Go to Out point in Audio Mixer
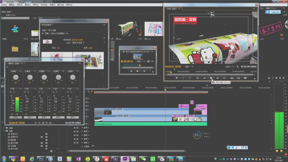 coord(39,123)
